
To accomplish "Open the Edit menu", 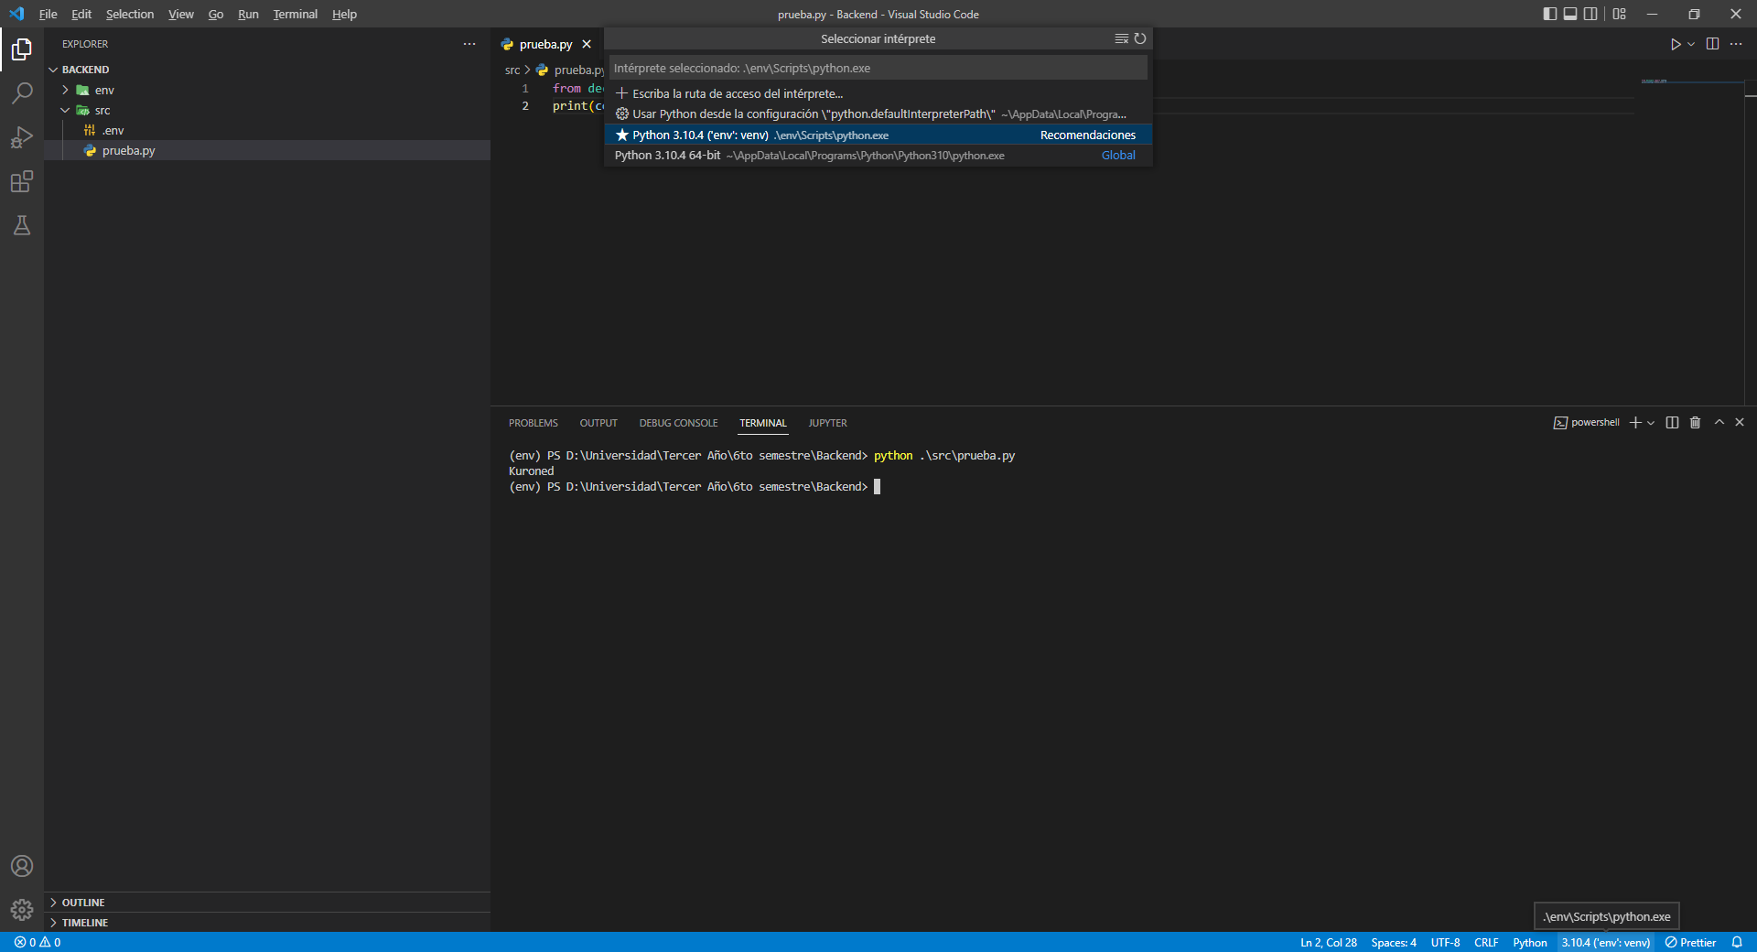I will pyautogui.click(x=81, y=14).
